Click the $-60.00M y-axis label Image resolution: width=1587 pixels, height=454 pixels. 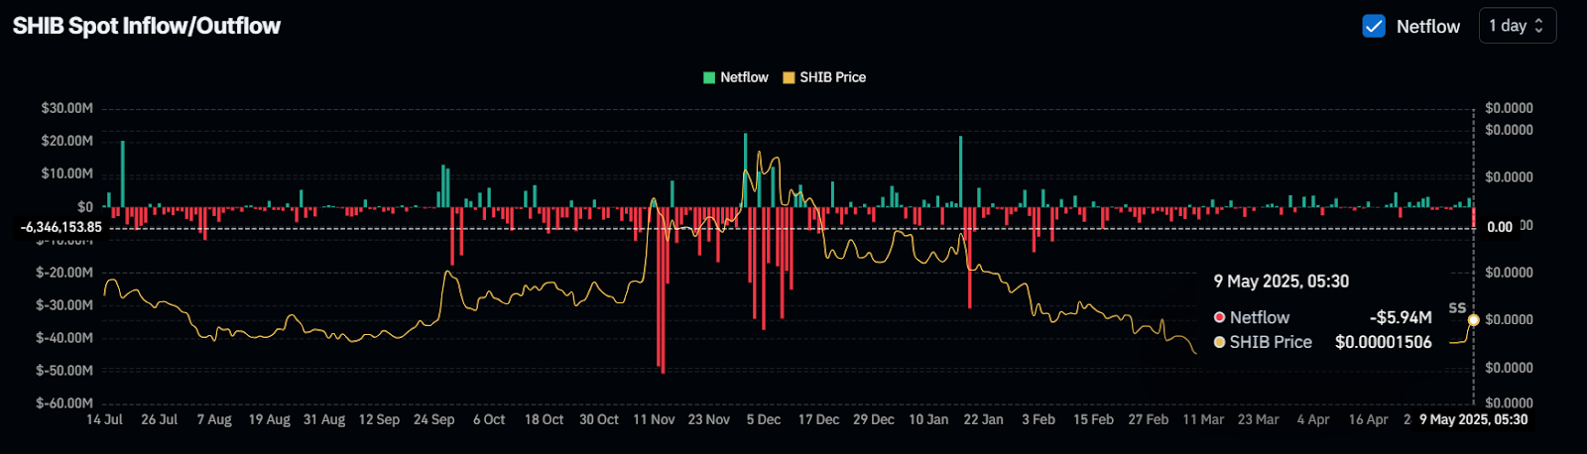[x=64, y=403]
